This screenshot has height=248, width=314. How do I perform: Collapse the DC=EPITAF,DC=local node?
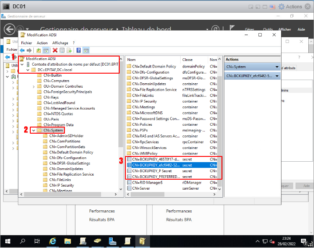point(28,70)
